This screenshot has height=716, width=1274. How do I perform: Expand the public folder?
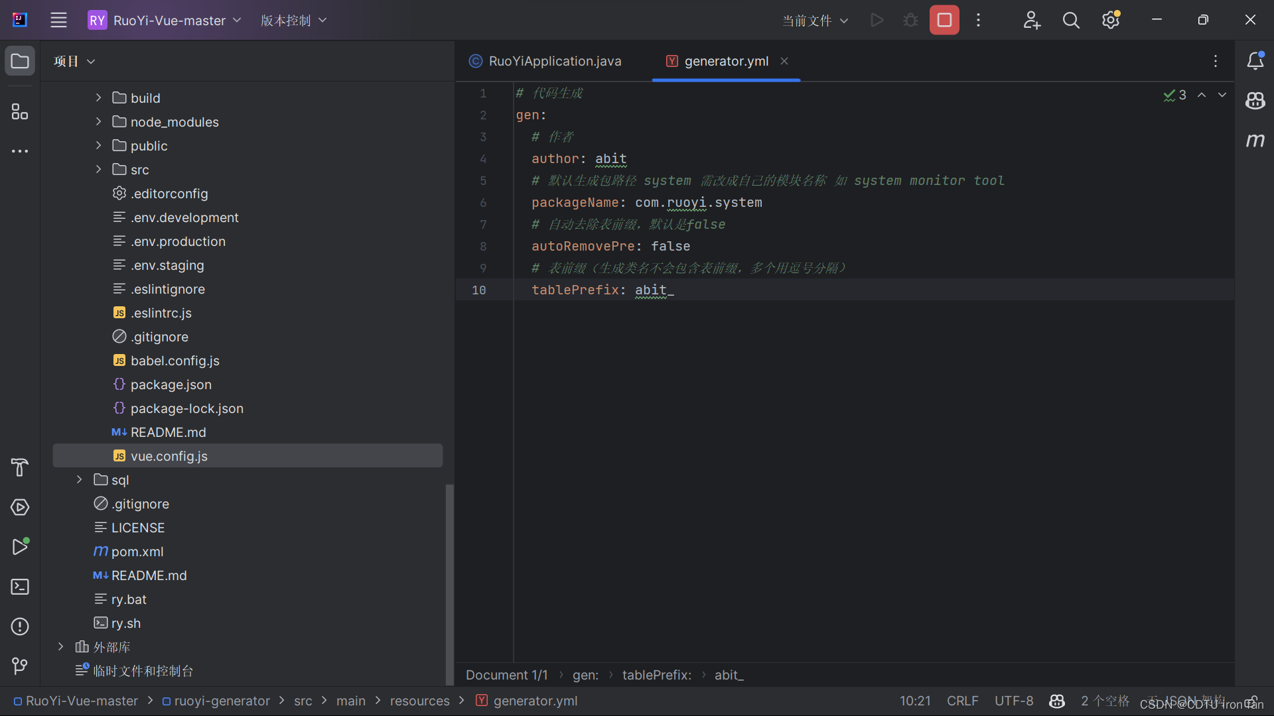[x=98, y=145]
